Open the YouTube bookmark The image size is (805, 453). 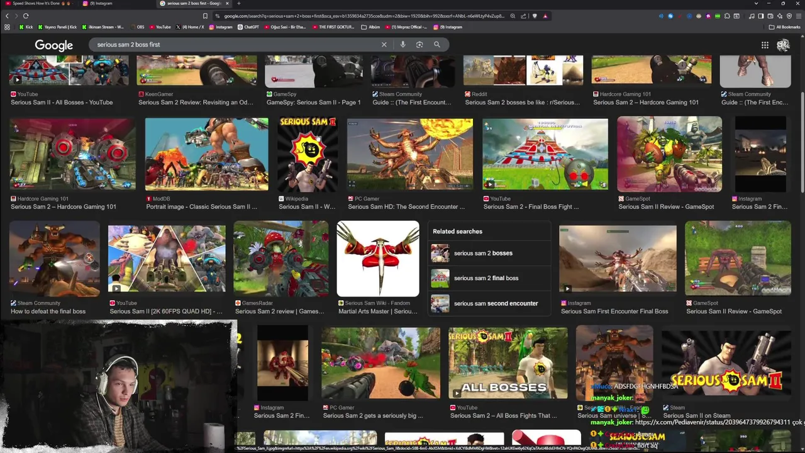[x=160, y=27]
